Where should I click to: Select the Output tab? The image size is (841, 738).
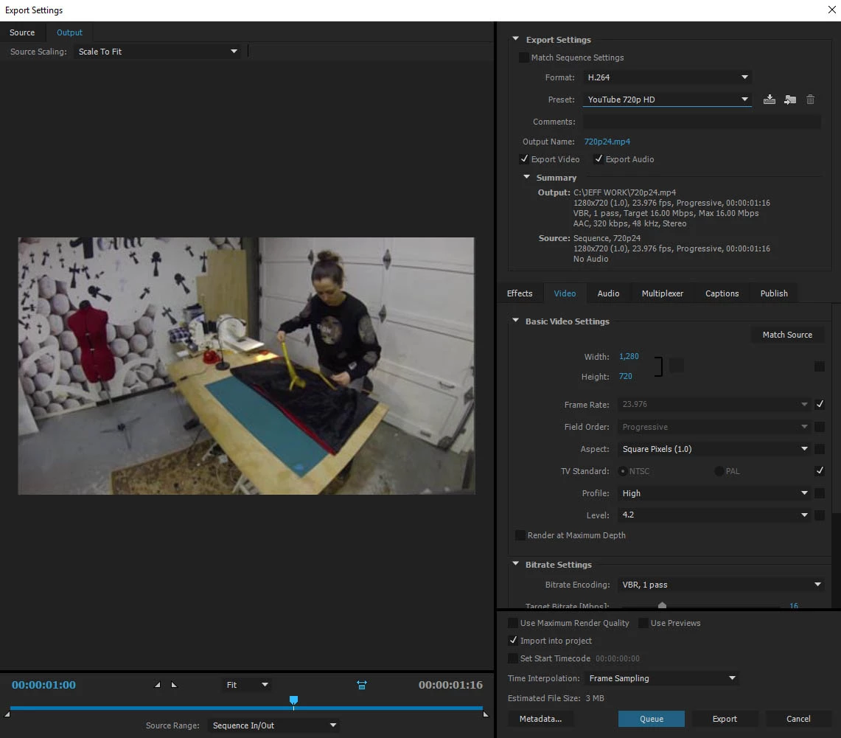pos(70,32)
